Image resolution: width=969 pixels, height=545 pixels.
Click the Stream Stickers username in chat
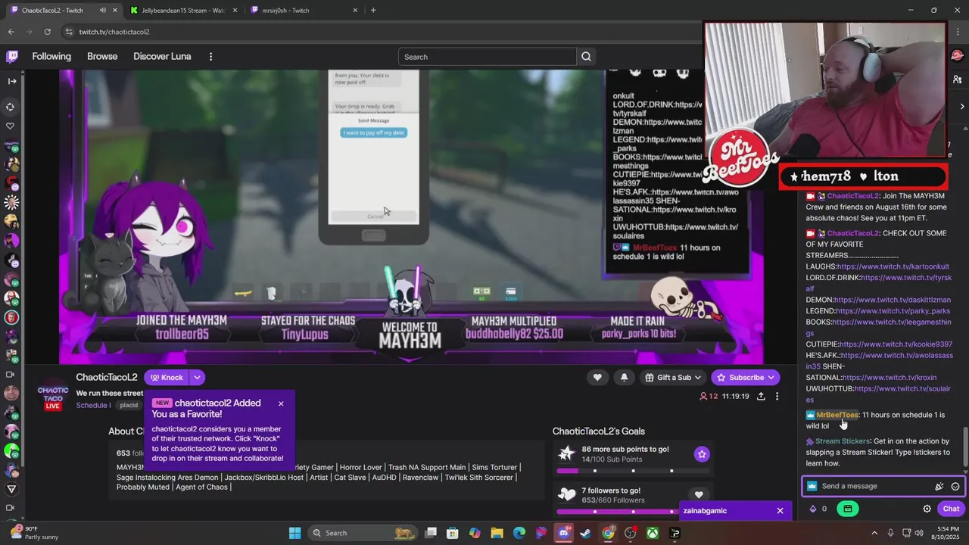[843, 441]
